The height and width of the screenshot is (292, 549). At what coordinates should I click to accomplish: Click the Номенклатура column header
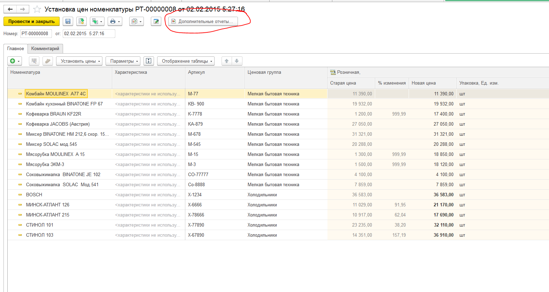click(x=60, y=78)
